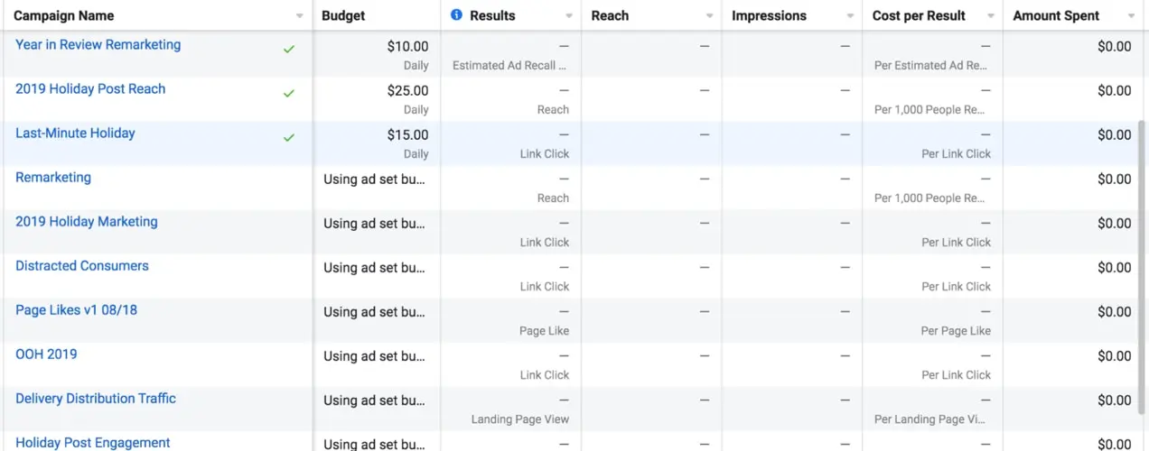This screenshot has height=451, width=1149.
Task: Open Budget column dropdown arrow
Action: point(428,16)
